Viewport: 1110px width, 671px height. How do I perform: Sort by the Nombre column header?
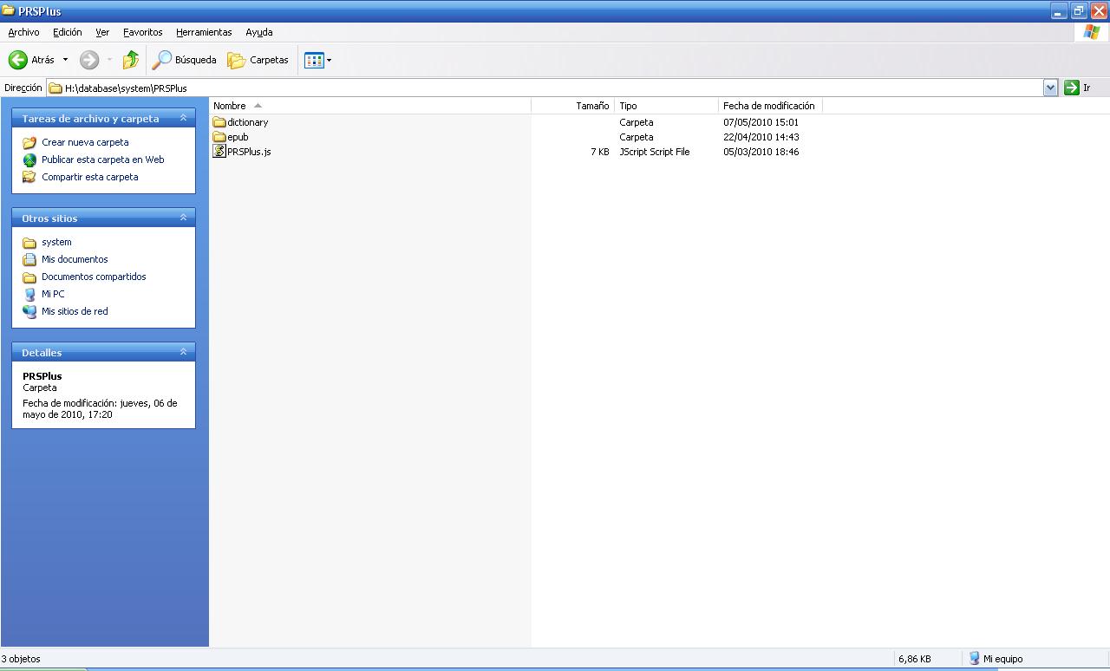tap(370, 106)
